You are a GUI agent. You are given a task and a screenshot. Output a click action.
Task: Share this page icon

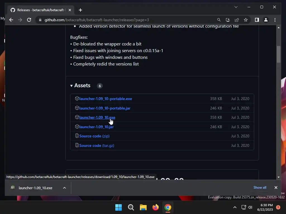[237, 20]
